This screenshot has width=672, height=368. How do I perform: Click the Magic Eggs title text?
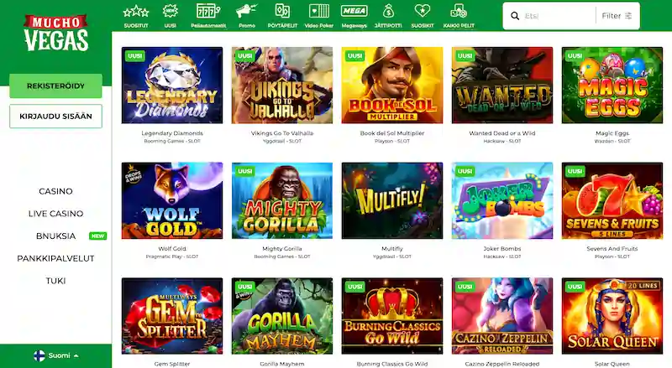click(x=612, y=133)
